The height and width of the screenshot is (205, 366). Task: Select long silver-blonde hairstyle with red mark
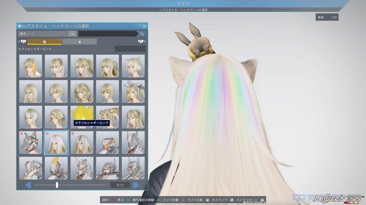[x=82, y=143]
